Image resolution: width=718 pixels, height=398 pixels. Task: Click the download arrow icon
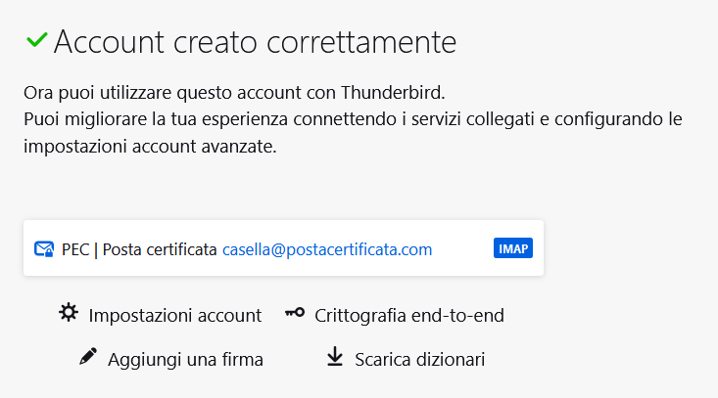tap(335, 356)
